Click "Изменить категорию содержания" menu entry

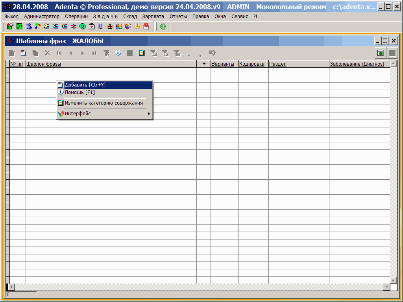[104, 103]
